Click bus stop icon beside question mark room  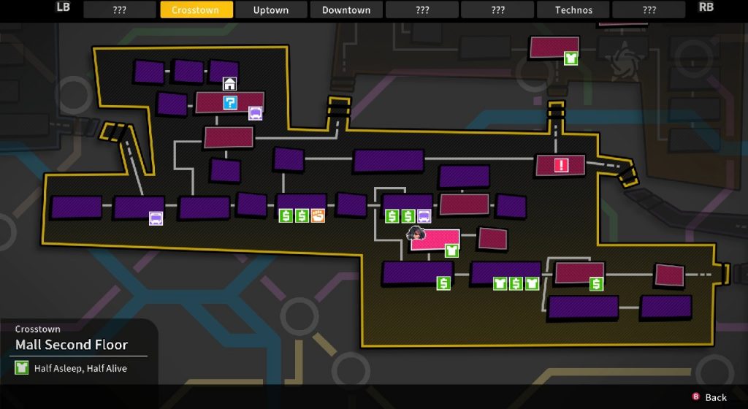coord(255,113)
